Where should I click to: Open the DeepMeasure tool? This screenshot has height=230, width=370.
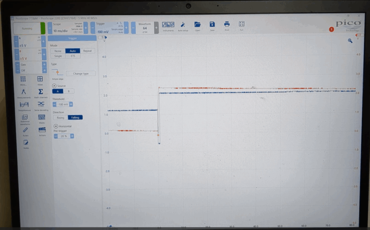24,105
